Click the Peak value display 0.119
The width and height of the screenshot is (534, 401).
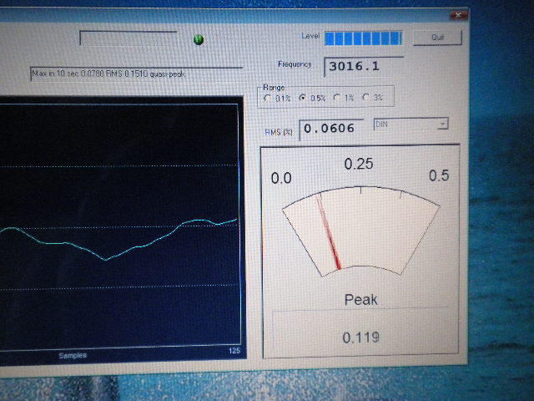[360, 338]
